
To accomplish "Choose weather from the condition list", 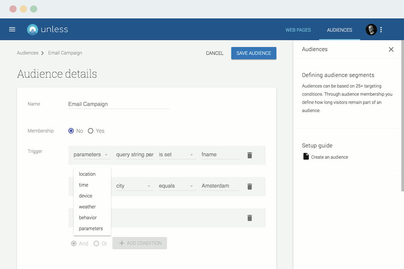I will [x=87, y=207].
